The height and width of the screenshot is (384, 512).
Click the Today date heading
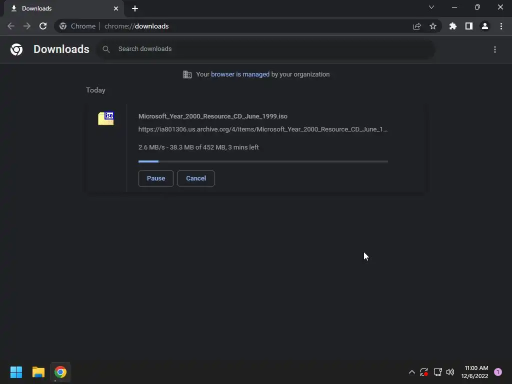[x=95, y=90]
